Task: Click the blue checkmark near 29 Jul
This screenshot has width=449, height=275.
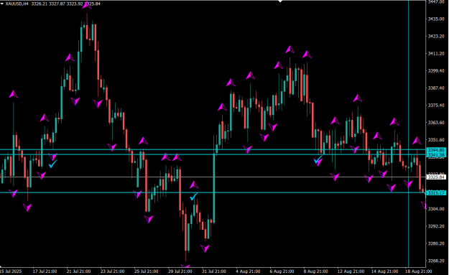Action: click(x=194, y=196)
